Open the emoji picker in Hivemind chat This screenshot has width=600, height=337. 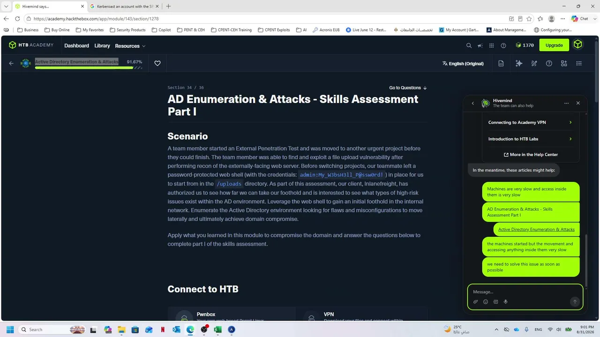(486, 301)
